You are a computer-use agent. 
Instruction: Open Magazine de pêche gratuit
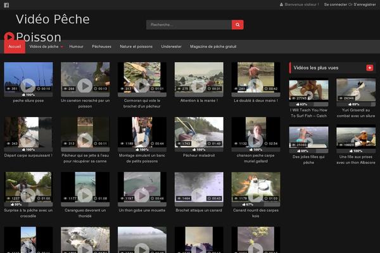coord(213,46)
